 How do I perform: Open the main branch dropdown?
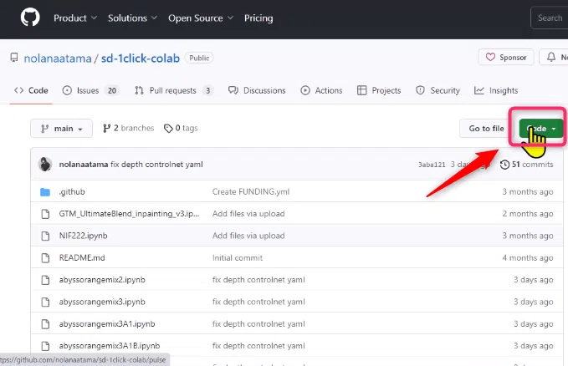(x=61, y=129)
